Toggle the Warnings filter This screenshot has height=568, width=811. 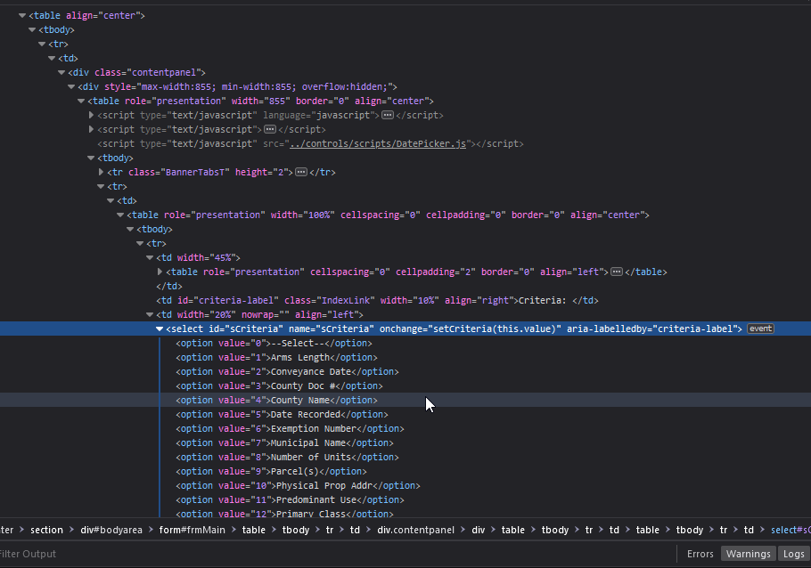point(748,554)
